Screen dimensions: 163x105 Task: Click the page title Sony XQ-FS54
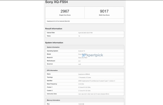[x=57, y=2]
